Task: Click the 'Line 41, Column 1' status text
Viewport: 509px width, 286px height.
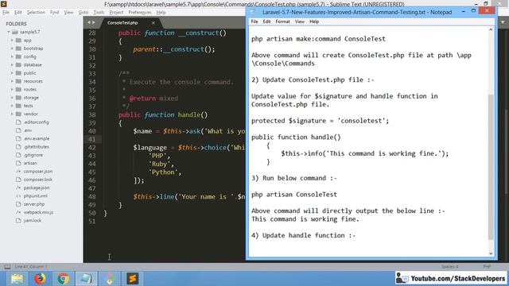Action: [x=31, y=267]
